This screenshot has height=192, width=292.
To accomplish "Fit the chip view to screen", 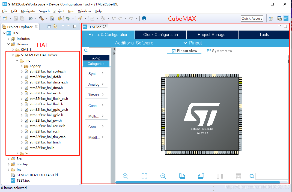I will coord(144,176).
